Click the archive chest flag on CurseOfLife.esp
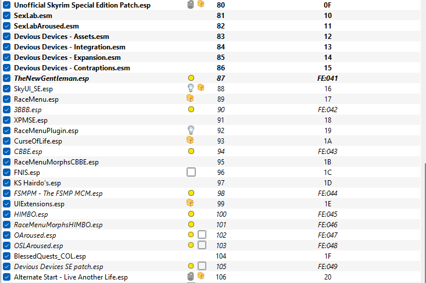This screenshot has width=426, height=283. [x=190, y=140]
